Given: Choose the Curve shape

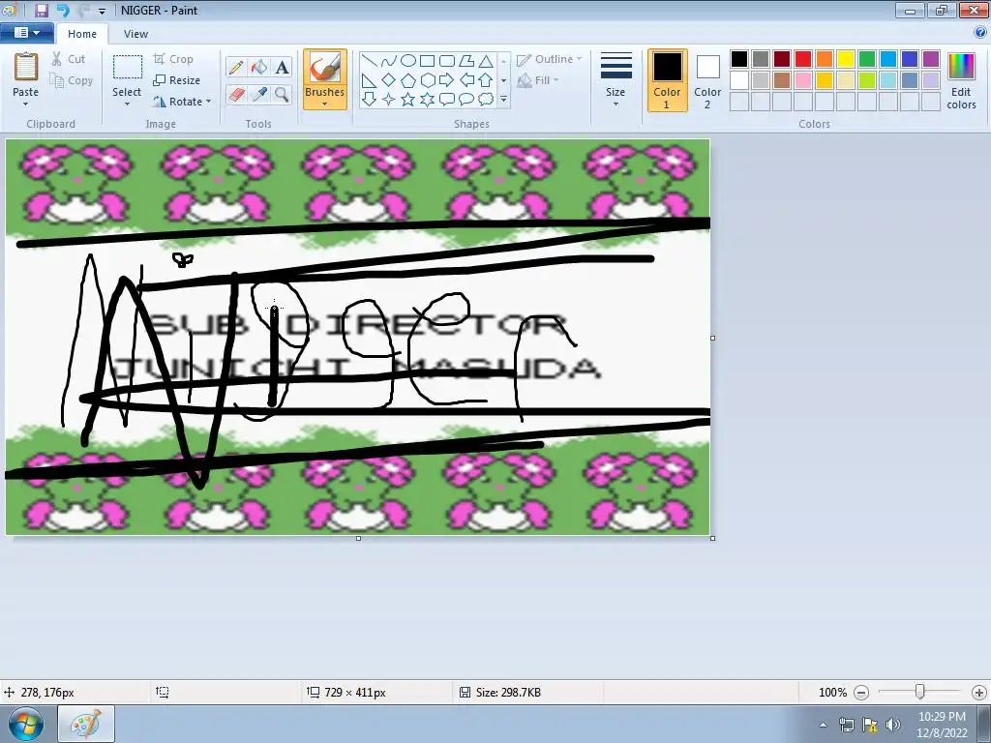Looking at the screenshot, I should coord(389,61).
